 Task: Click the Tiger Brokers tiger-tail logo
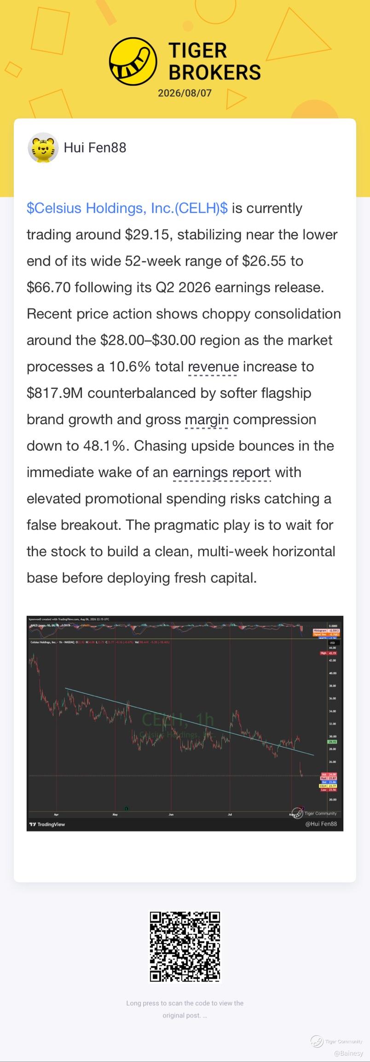pyautogui.click(x=133, y=62)
